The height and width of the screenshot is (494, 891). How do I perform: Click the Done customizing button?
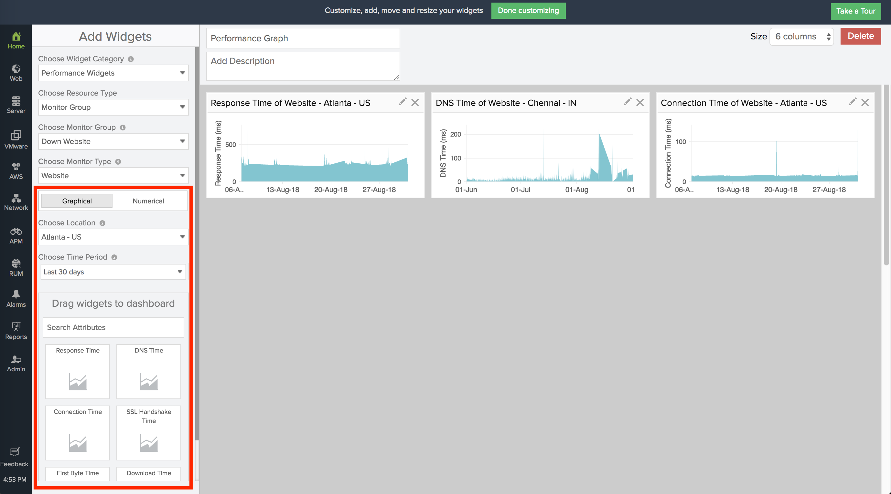528,10
